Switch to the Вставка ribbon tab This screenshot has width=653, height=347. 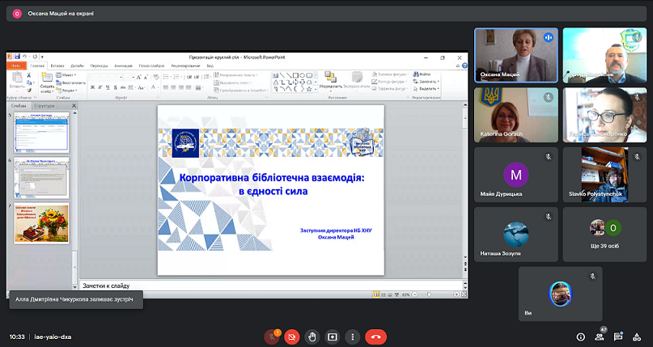tap(57, 66)
